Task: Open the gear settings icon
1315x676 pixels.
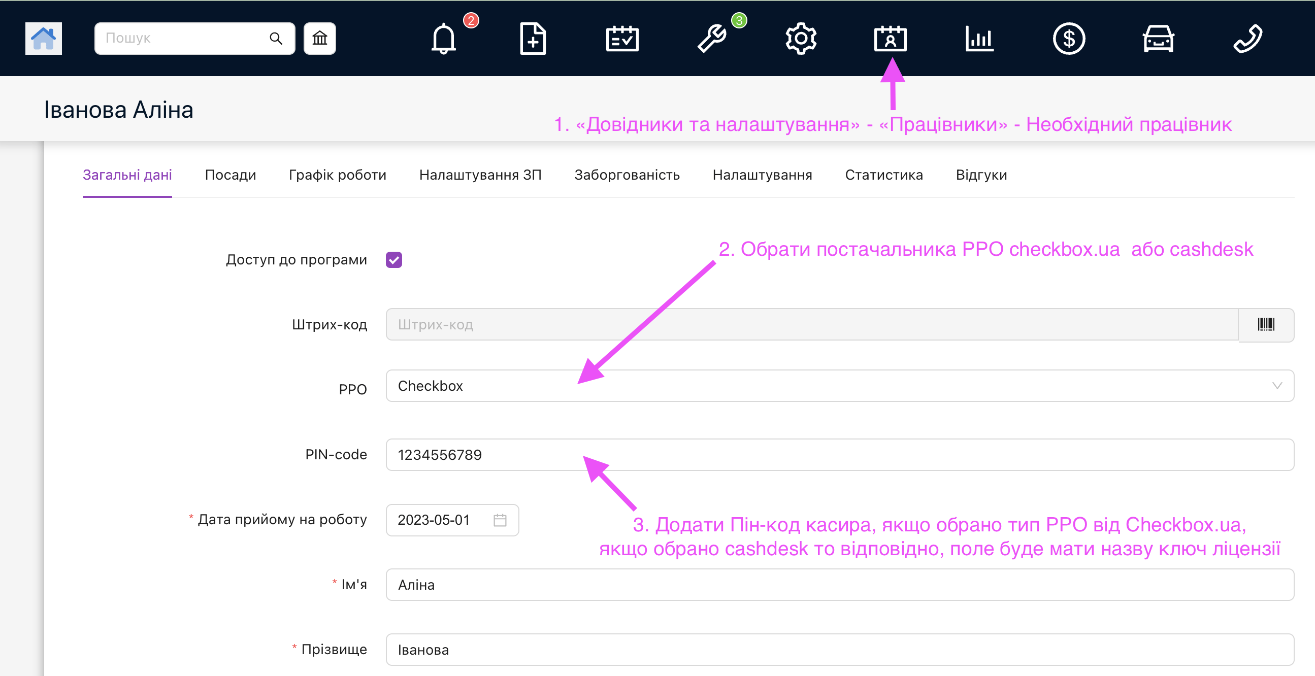Action: point(801,38)
